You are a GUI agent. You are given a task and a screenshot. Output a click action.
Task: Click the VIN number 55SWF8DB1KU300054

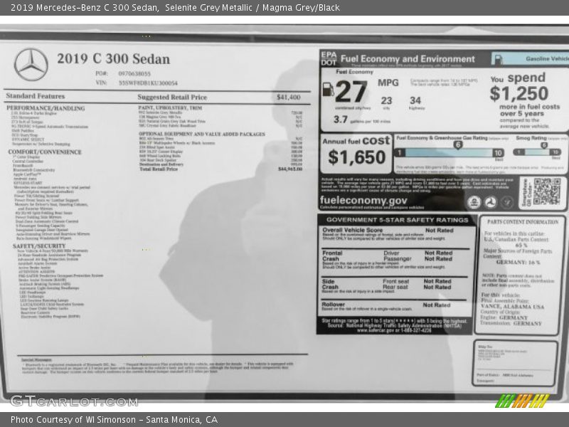tap(148, 83)
